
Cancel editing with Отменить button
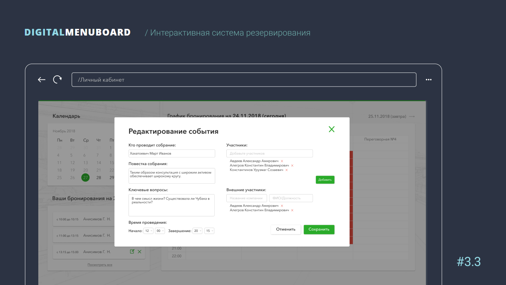tap(286, 229)
